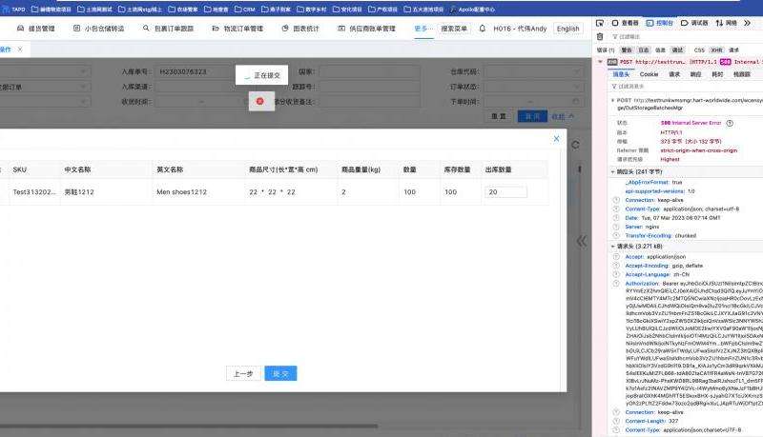This screenshot has height=437, width=763.
Task: Open the Apollo配置中心 bookmark
Action: pos(472,10)
